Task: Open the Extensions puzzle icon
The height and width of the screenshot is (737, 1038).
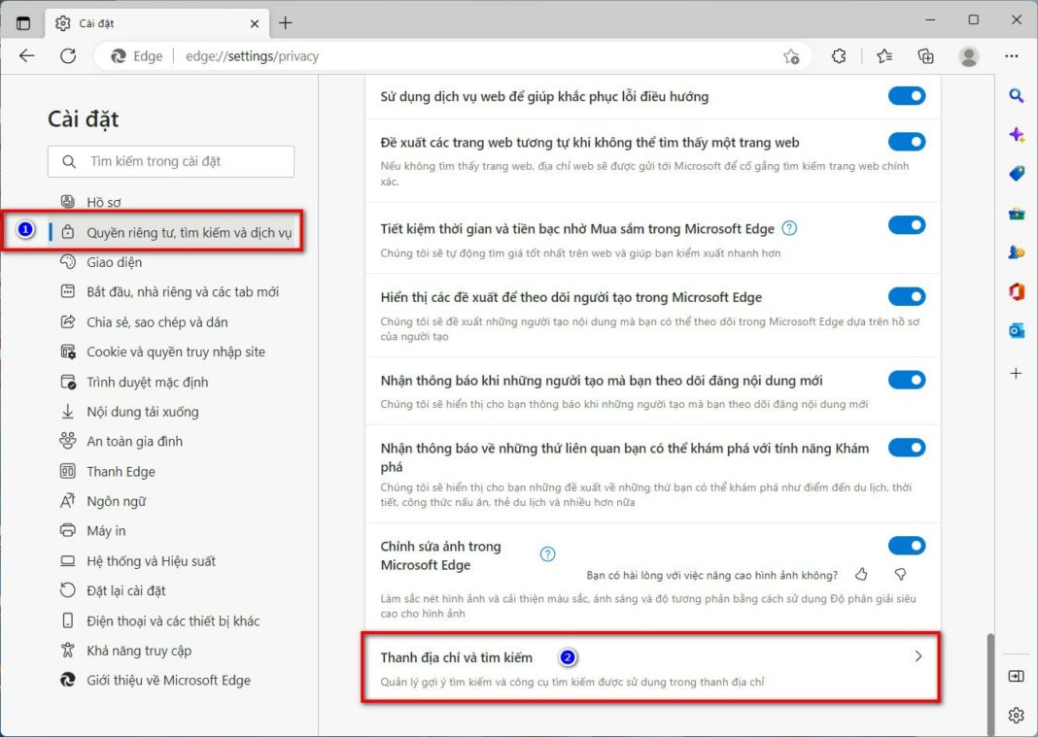Action: point(839,56)
